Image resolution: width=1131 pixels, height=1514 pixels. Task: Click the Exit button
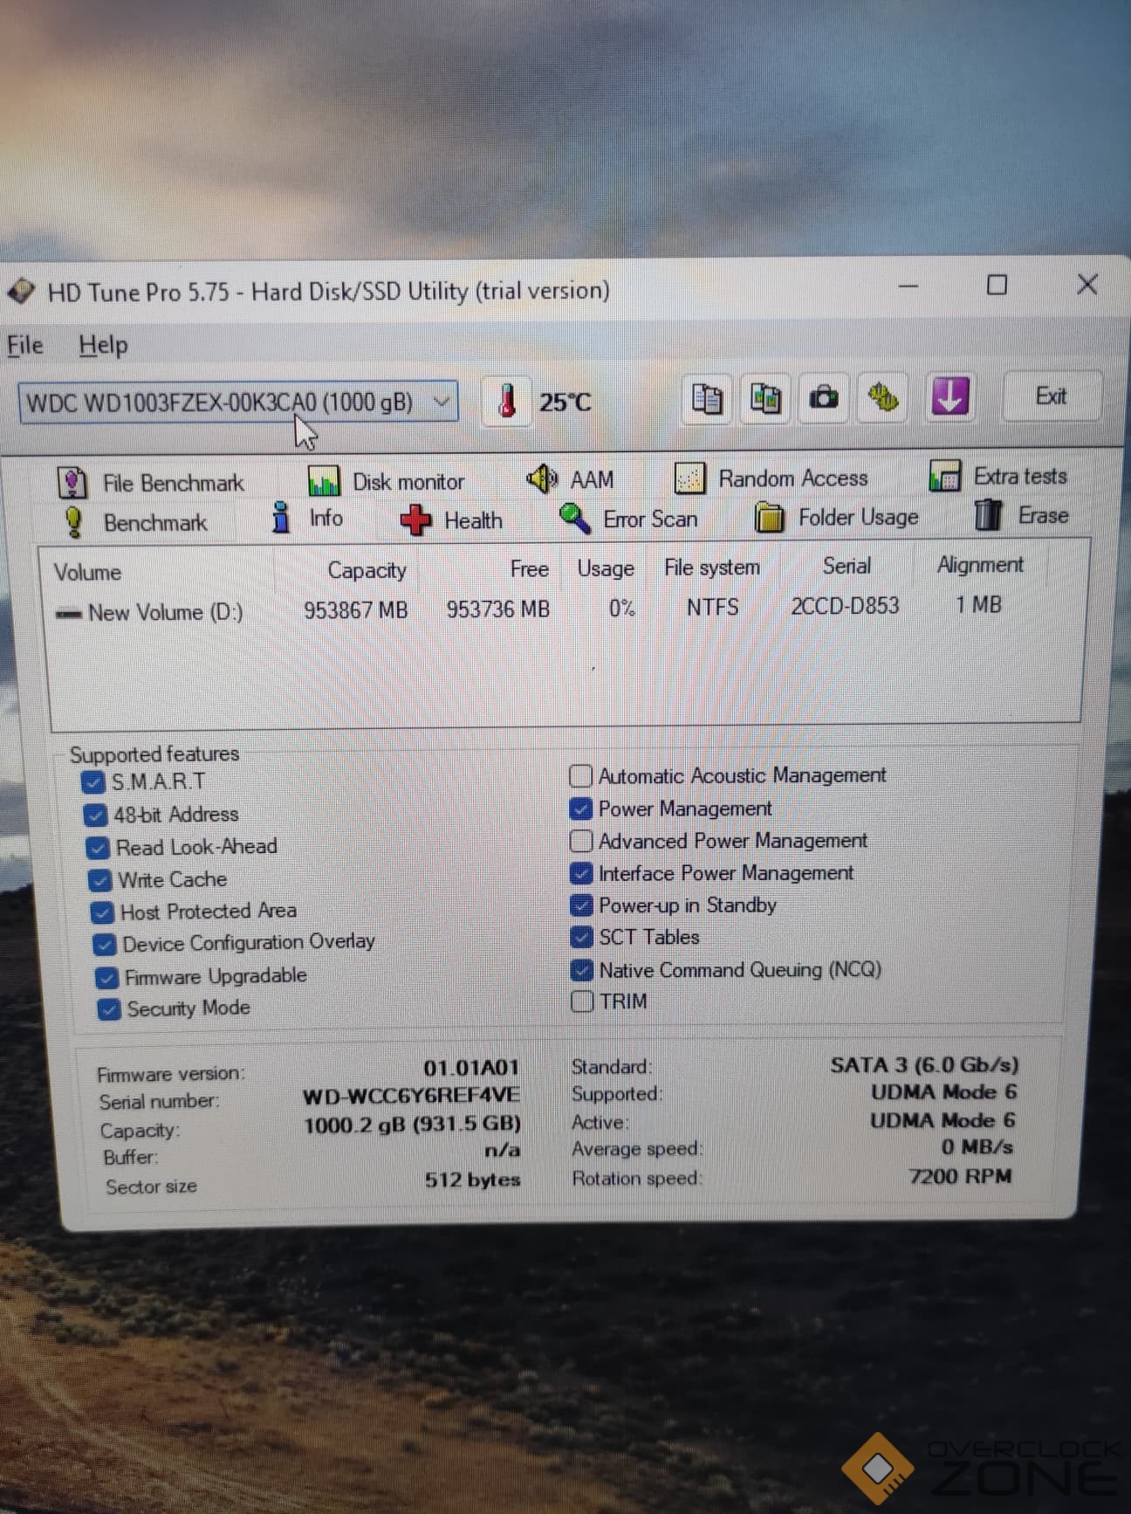tap(1052, 396)
